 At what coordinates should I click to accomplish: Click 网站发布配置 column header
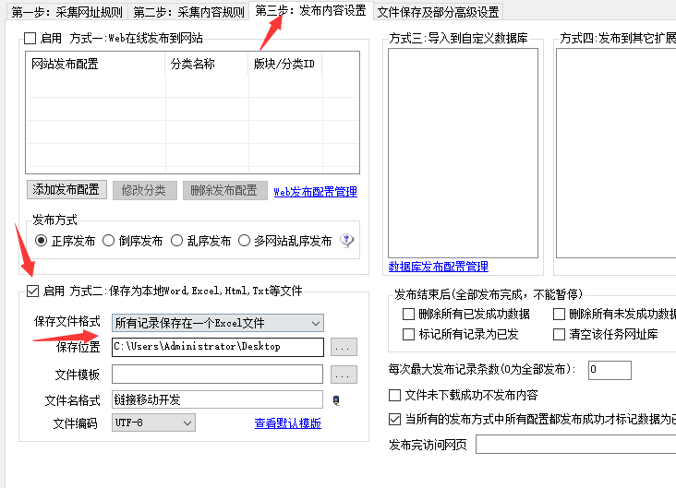95,65
